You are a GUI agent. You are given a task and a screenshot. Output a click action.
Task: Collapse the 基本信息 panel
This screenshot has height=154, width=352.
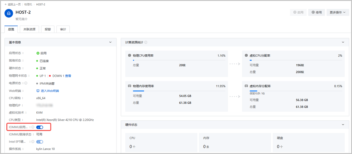coord(110,42)
